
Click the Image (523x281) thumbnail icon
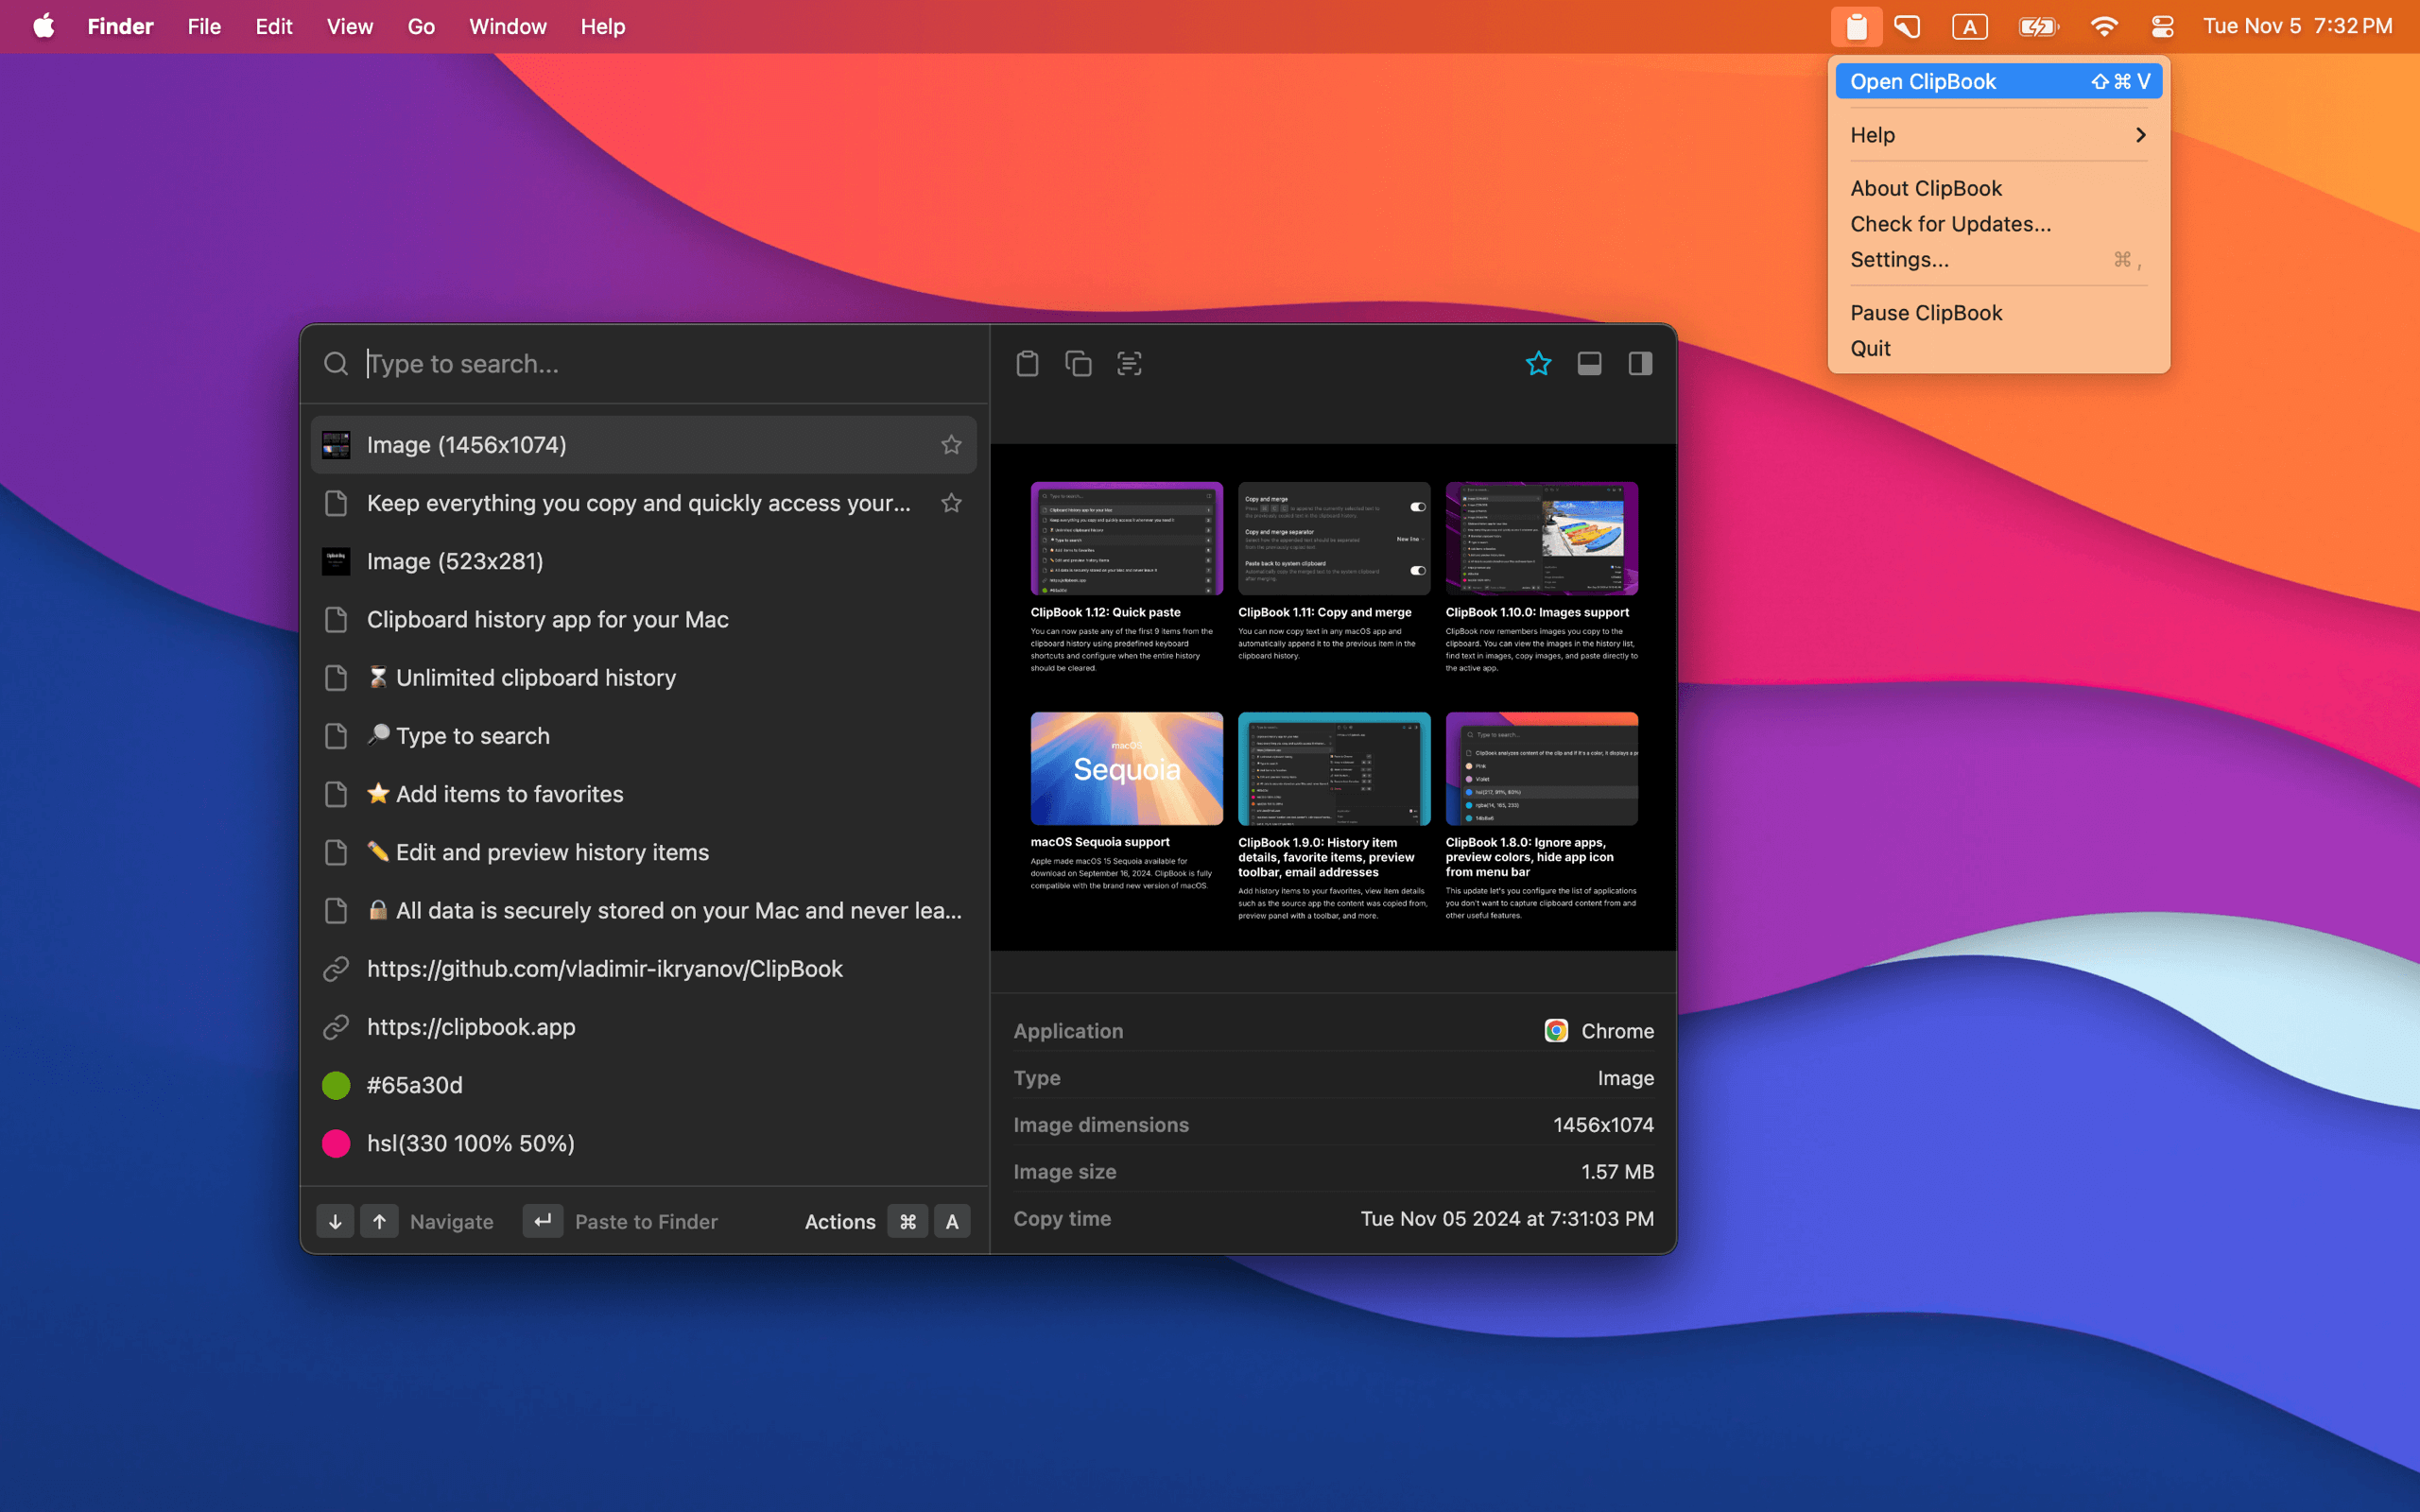336,561
